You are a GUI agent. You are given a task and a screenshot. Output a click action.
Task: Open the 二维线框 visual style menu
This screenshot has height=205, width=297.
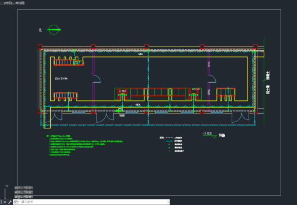pyautogui.click(x=18, y=3)
